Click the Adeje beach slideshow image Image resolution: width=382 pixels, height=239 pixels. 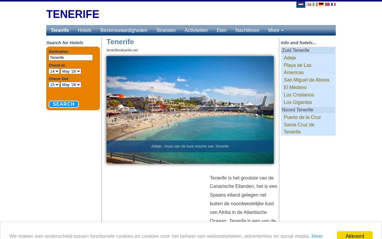[x=190, y=110]
